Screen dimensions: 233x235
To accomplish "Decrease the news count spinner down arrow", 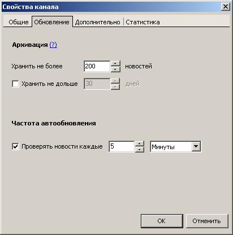I will pyautogui.click(x=115, y=69).
